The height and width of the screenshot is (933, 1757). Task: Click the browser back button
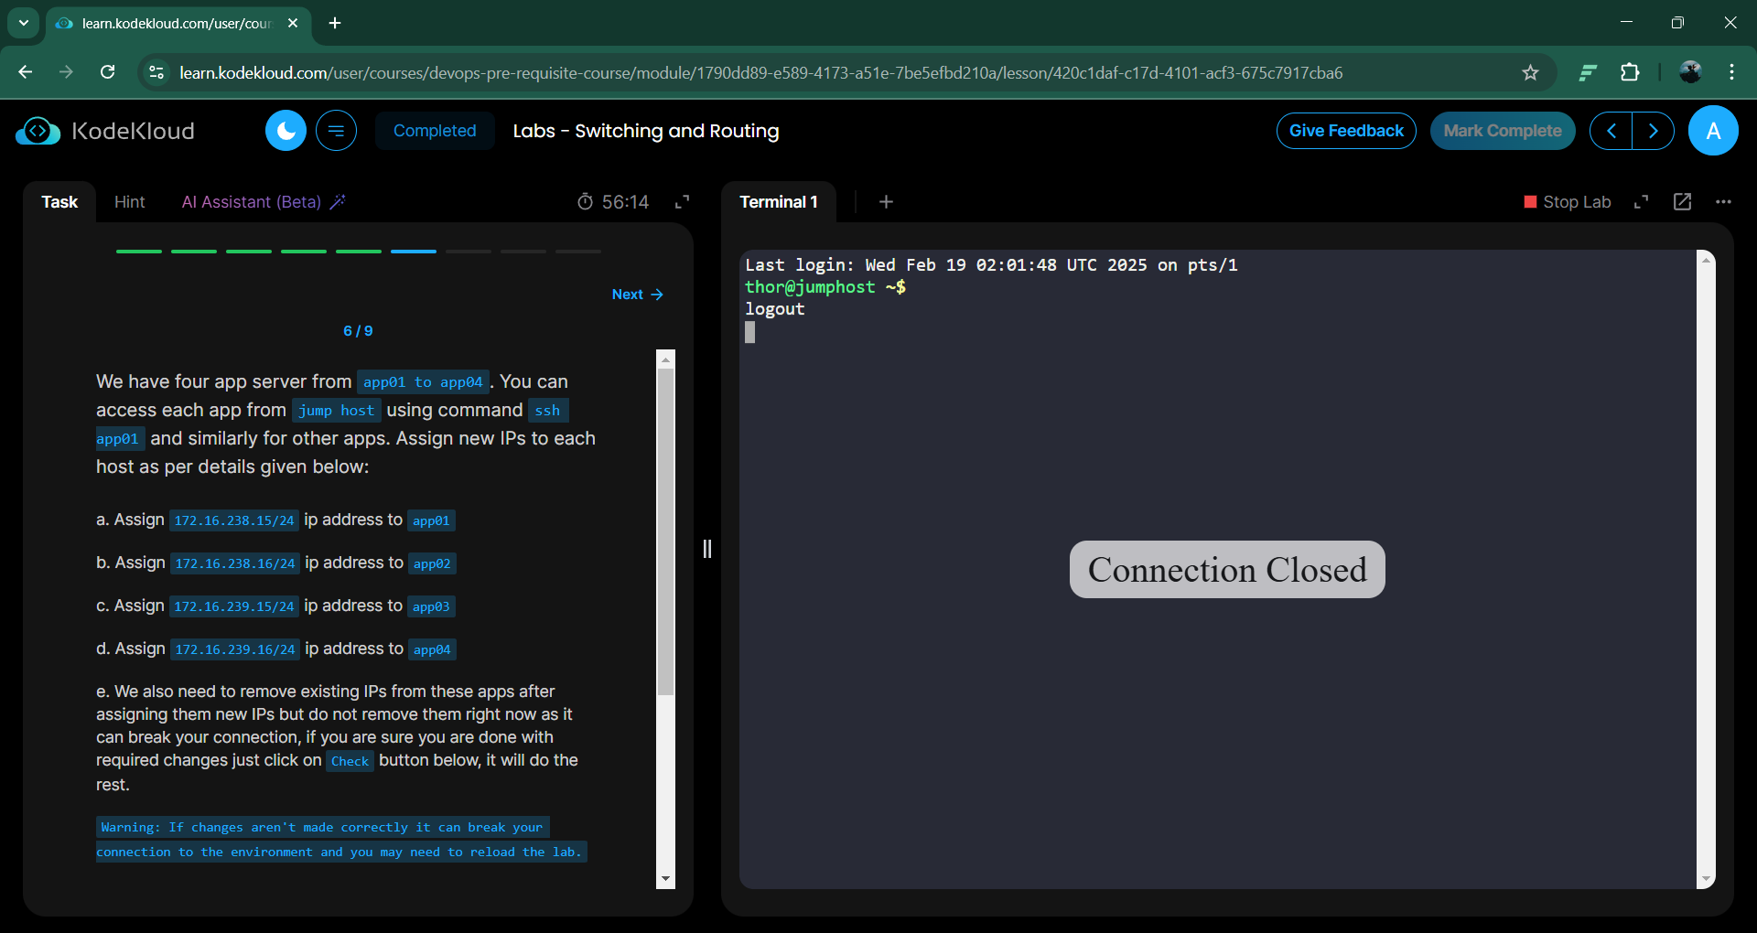click(x=25, y=72)
